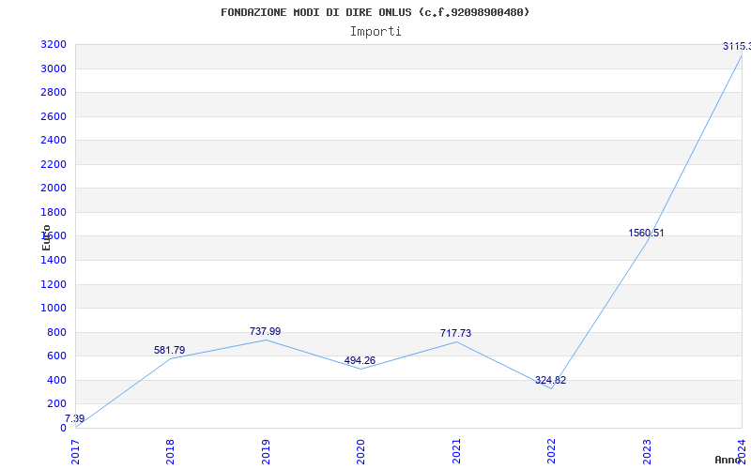Select the 737.99 data label
751x469 pixels.
(265, 331)
